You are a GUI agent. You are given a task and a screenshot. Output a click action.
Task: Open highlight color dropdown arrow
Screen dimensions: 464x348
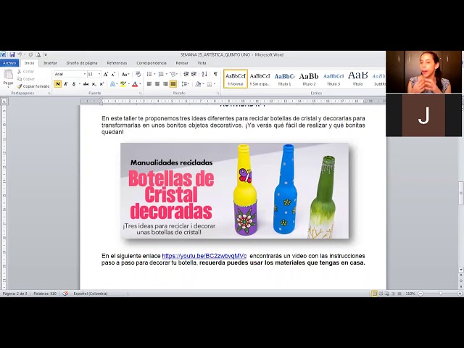coord(129,84)
